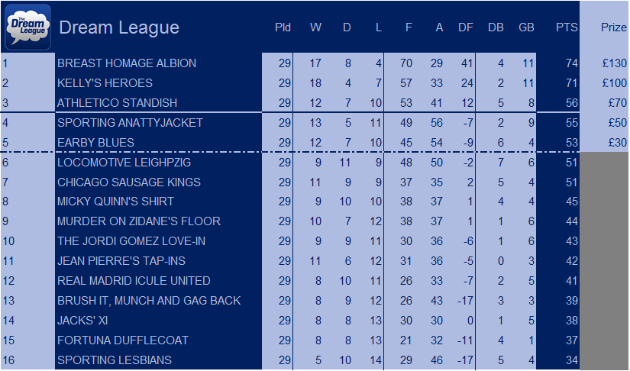Click CHICAGO SAUSAGE KINGS team name
Viewport: 630px width, 371px height.
coord(128,182)
